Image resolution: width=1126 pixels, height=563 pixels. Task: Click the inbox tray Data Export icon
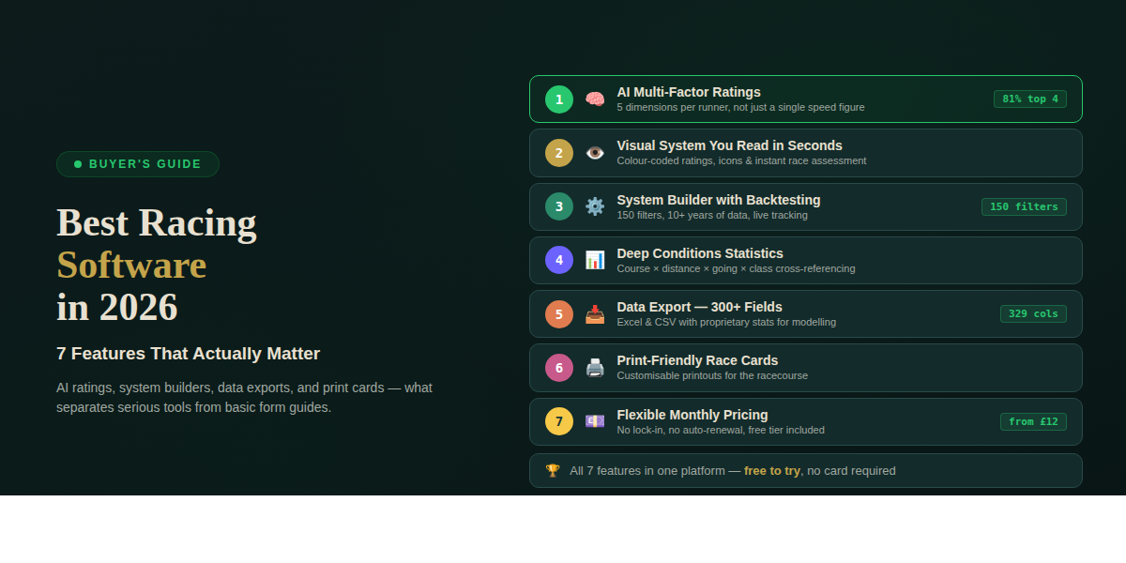595,314
